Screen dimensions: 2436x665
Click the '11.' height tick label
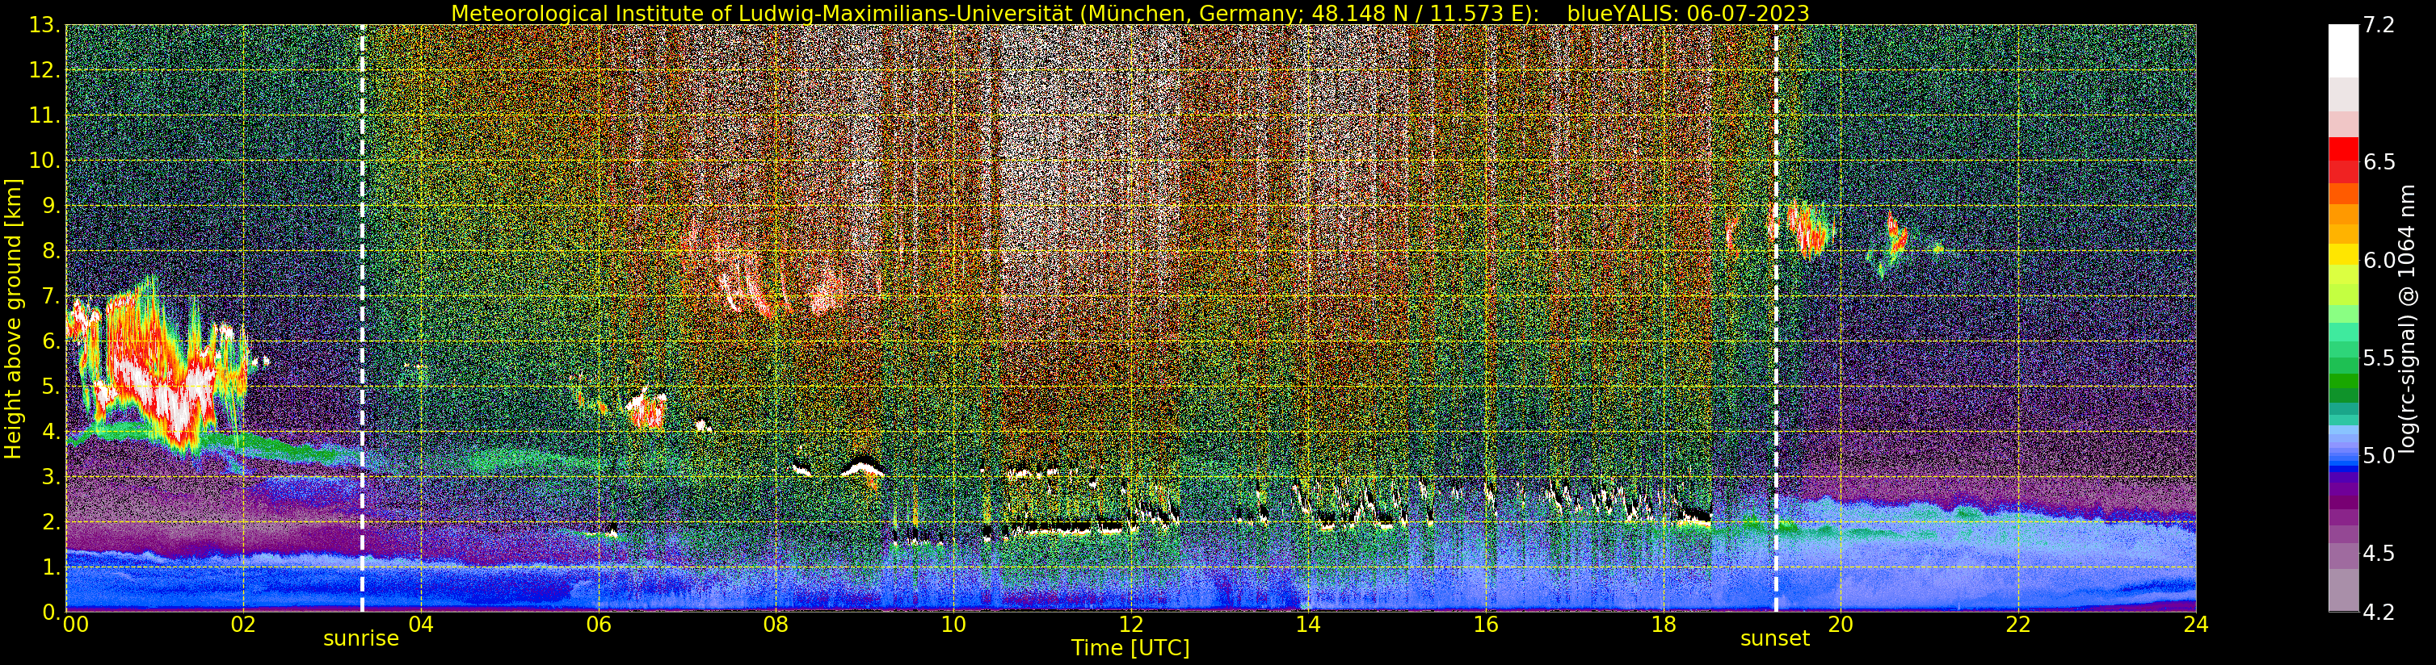click(44, 116)
